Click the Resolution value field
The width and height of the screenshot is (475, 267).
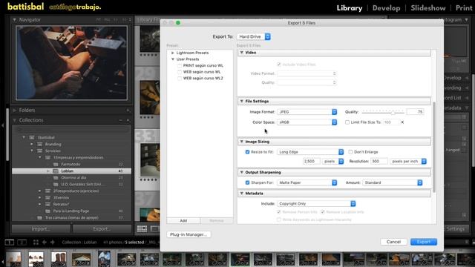click(379, 162)
